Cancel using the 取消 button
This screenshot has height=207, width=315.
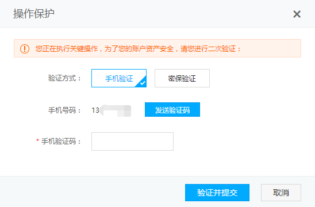(x=281, y=193)
